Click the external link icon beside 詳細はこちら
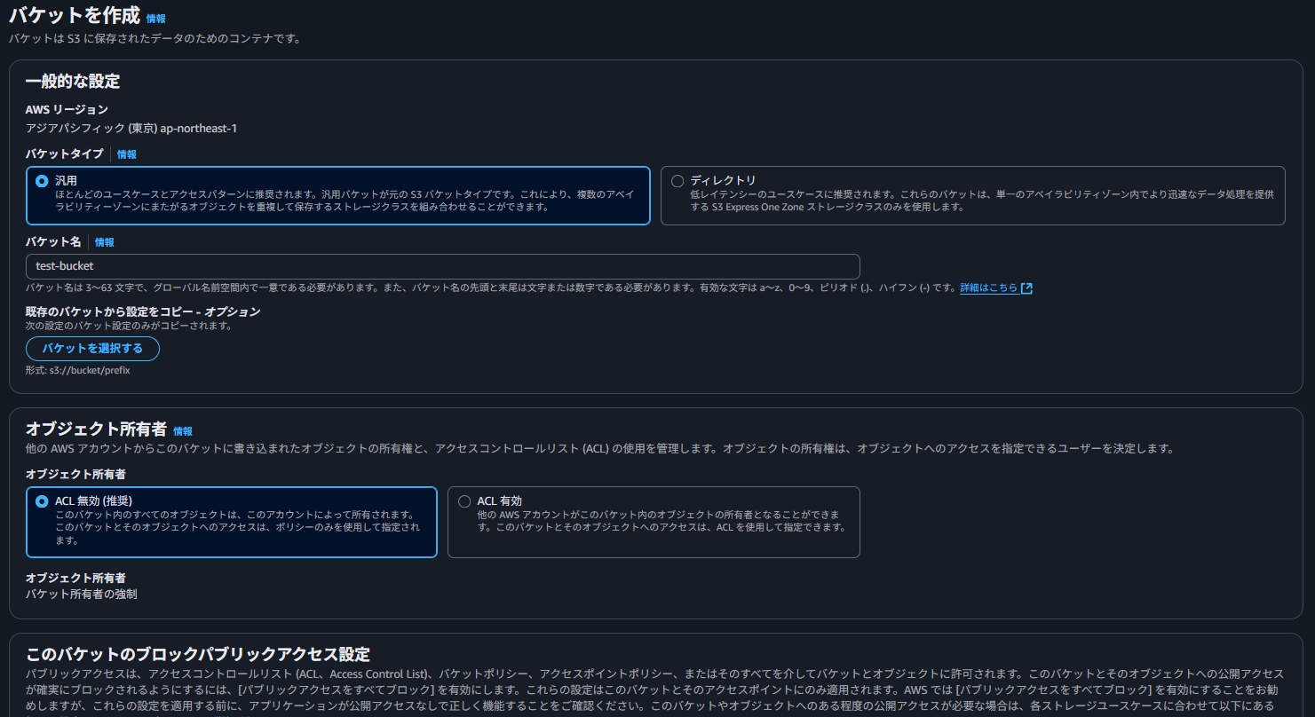Image resolution: width=1315 pixels, height=717 pixels. [x=1027, y=288]
